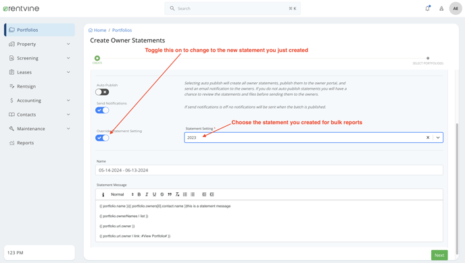Click the '{{ portfolio.url.owner }}' line
Image resolution: width=465 pixels, height=263 pixels.
(x=117, y=226)
